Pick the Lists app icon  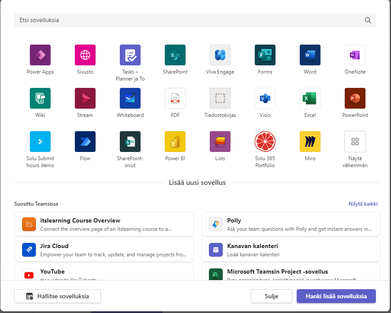click(x=220, y=142)
